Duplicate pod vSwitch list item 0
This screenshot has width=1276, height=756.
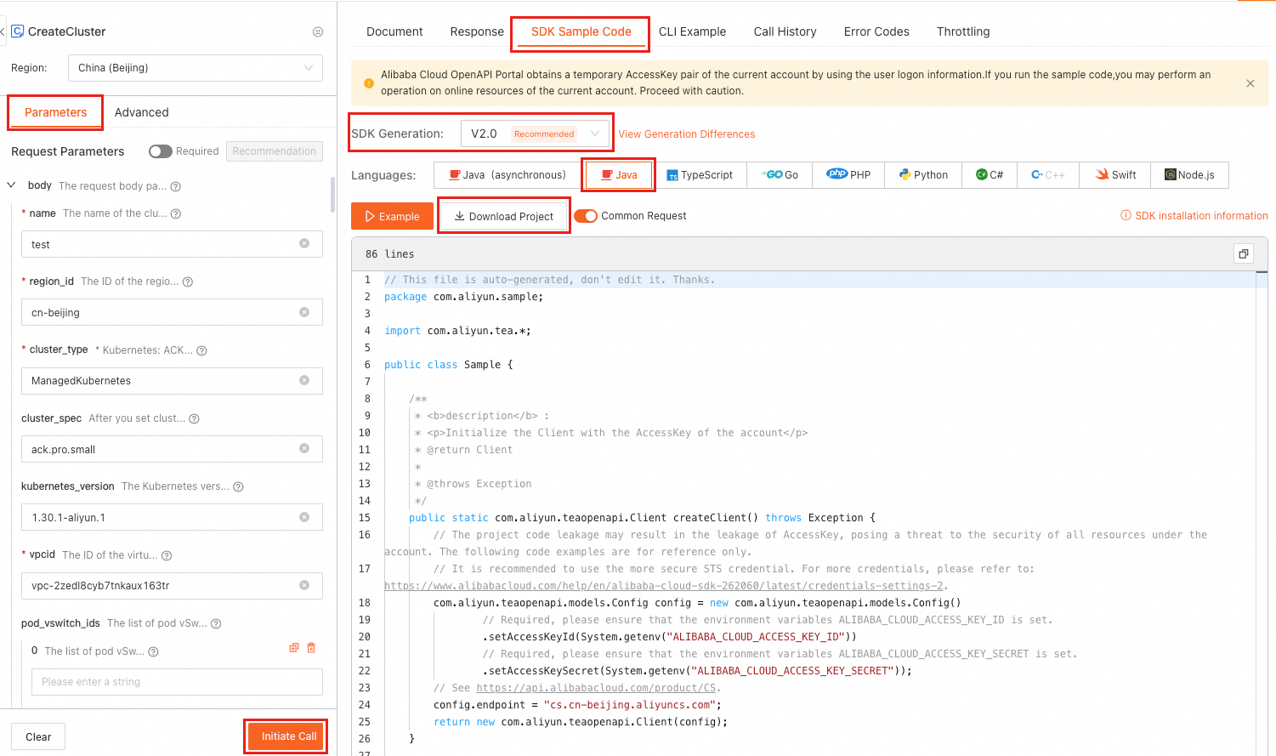tap(294, 648)
